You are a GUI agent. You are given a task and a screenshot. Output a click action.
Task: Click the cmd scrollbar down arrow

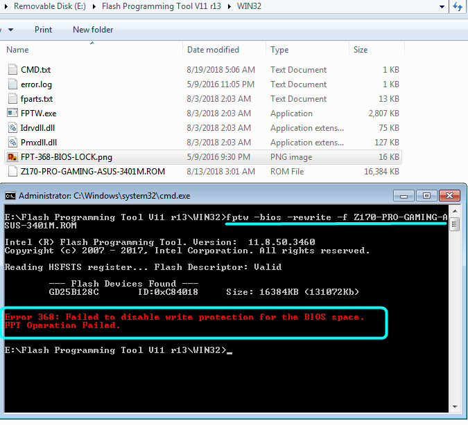pos(455,406)
